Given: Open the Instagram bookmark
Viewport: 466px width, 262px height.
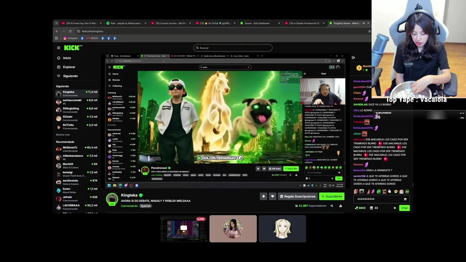Looking at the screenshot, I should (x=71, y=38).
